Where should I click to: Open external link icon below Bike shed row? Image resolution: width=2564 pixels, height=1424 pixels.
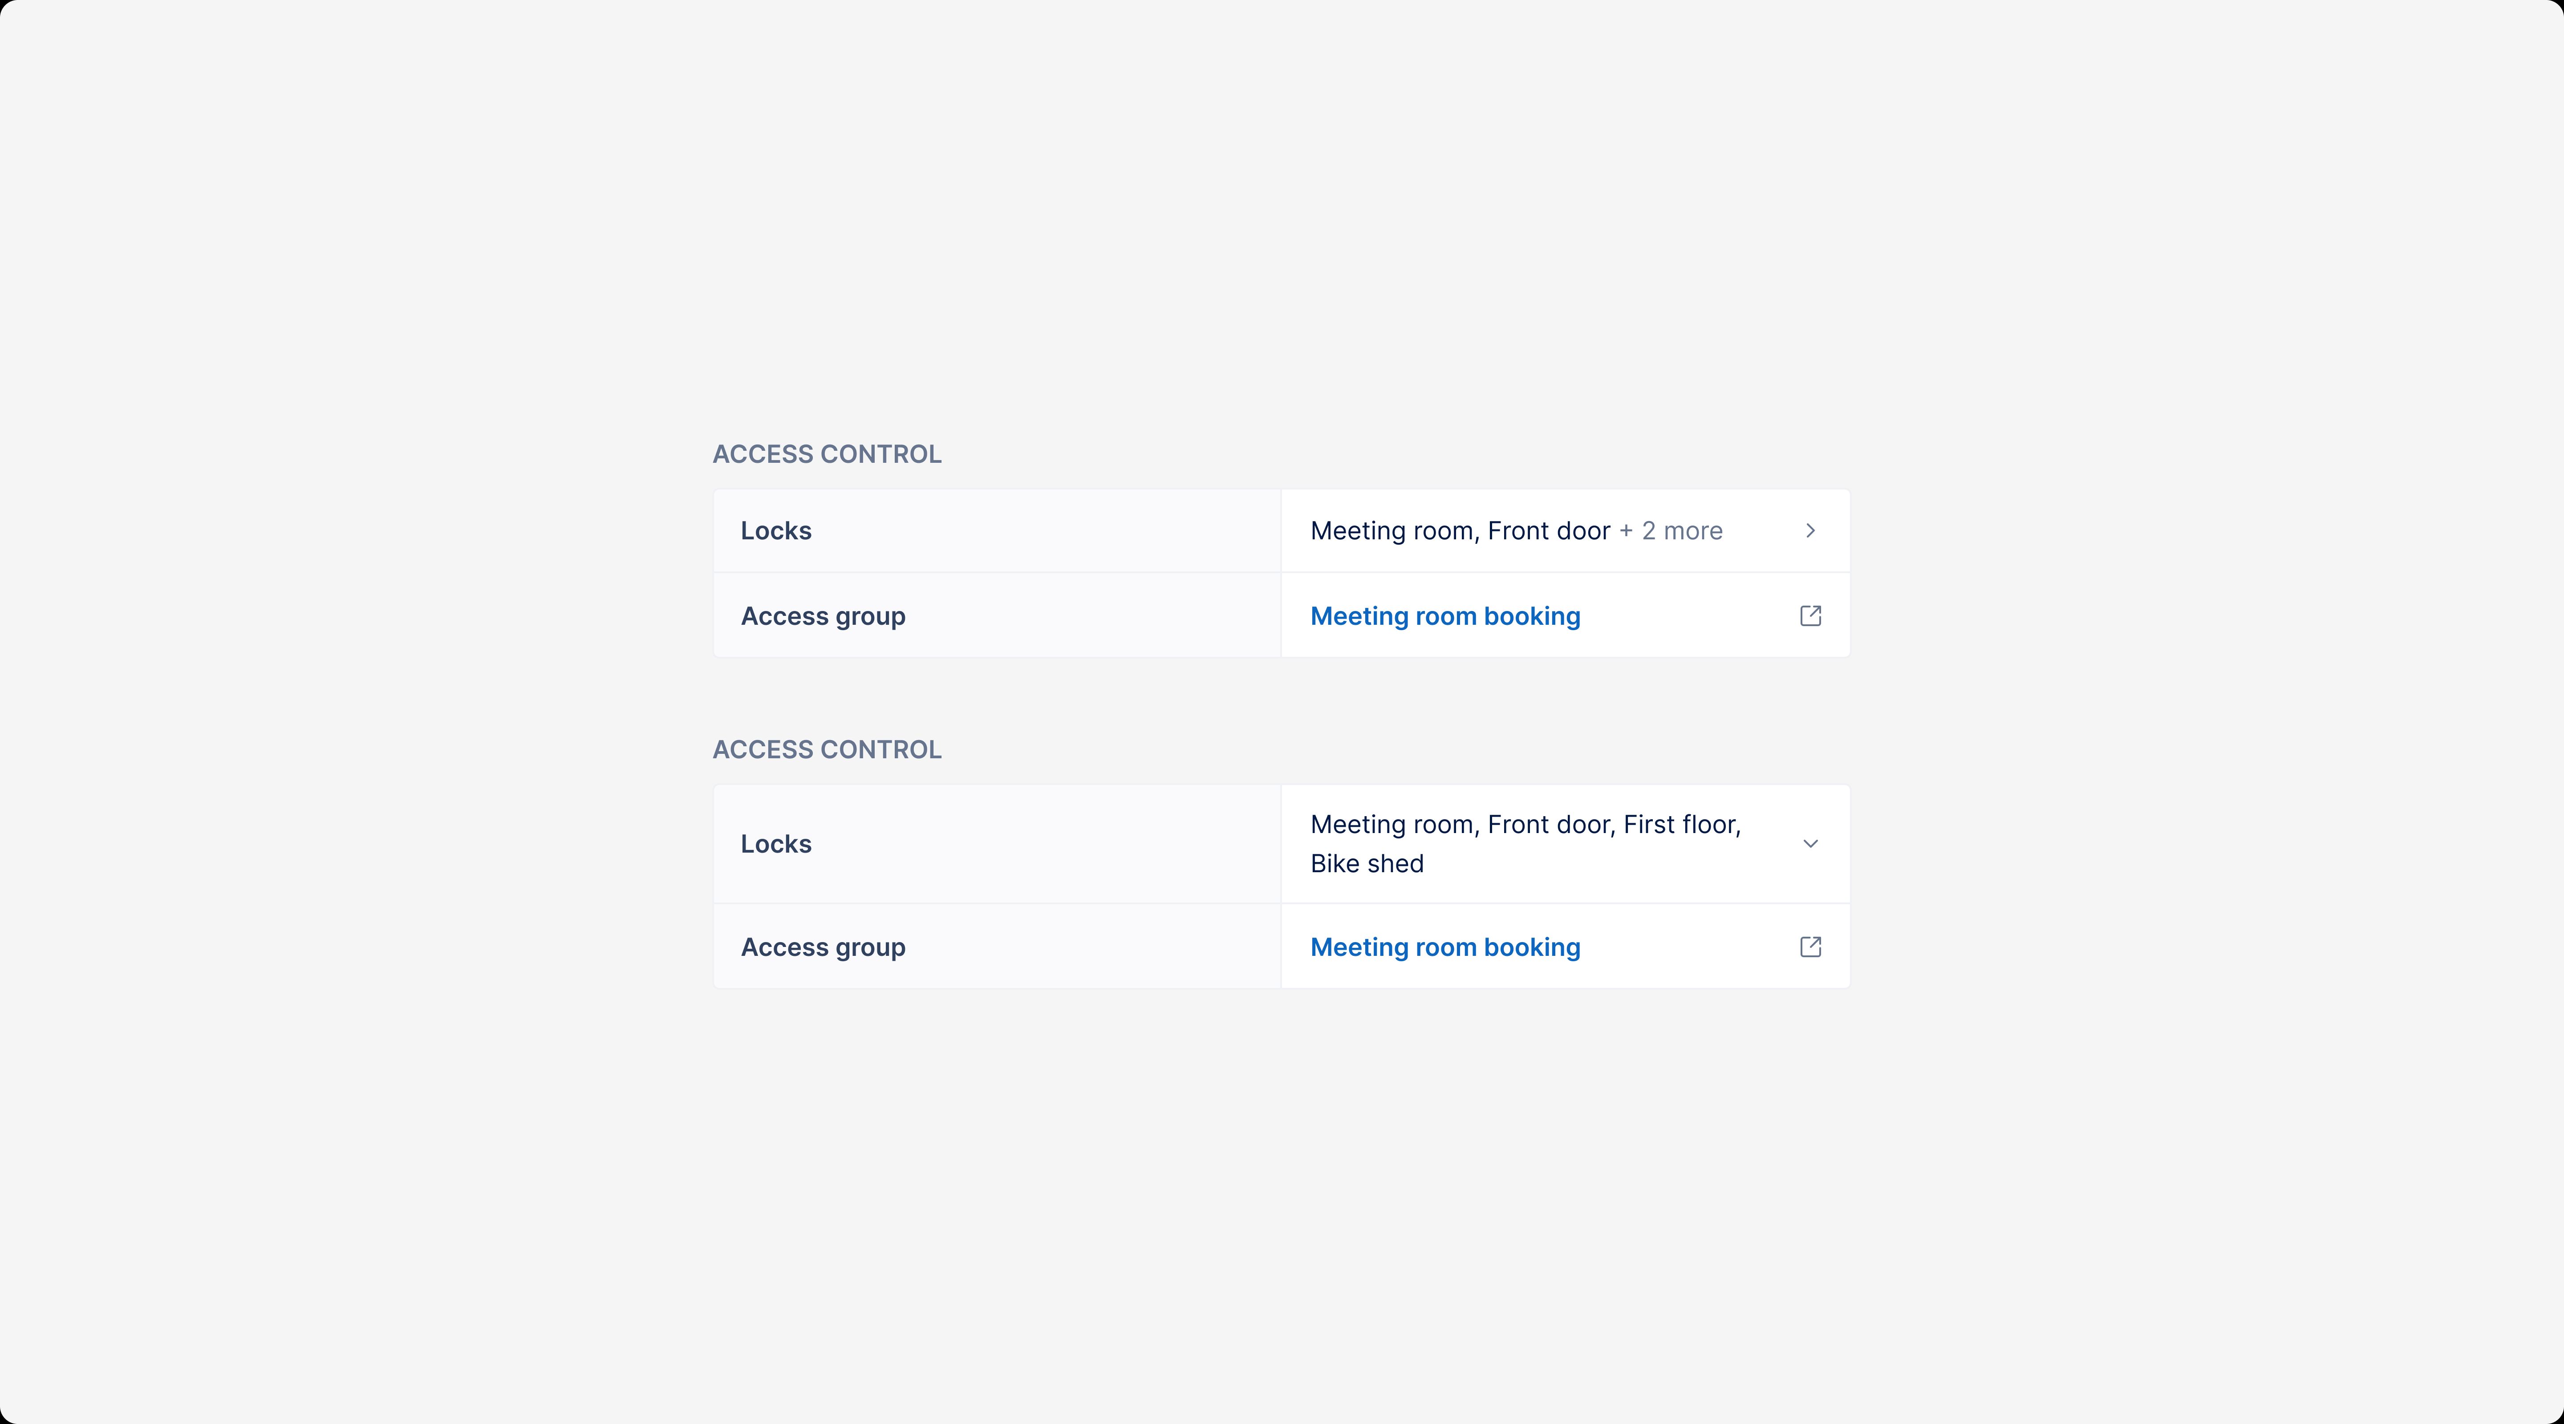click(1810, 947)
